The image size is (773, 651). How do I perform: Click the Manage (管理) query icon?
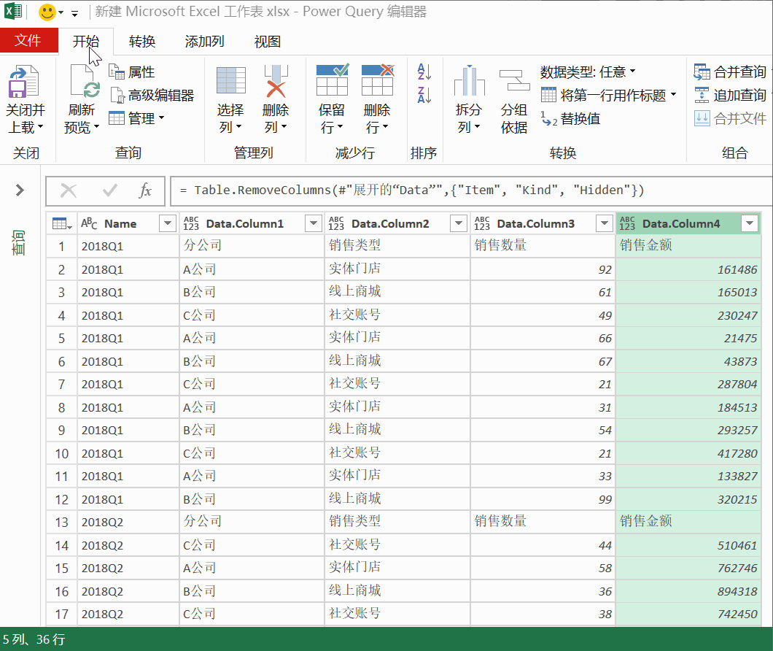pyautogui.click(x=117, y=118)
